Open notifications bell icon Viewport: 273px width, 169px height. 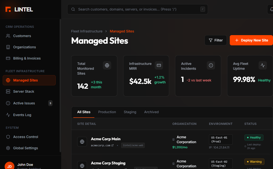(x=272, y=9)
